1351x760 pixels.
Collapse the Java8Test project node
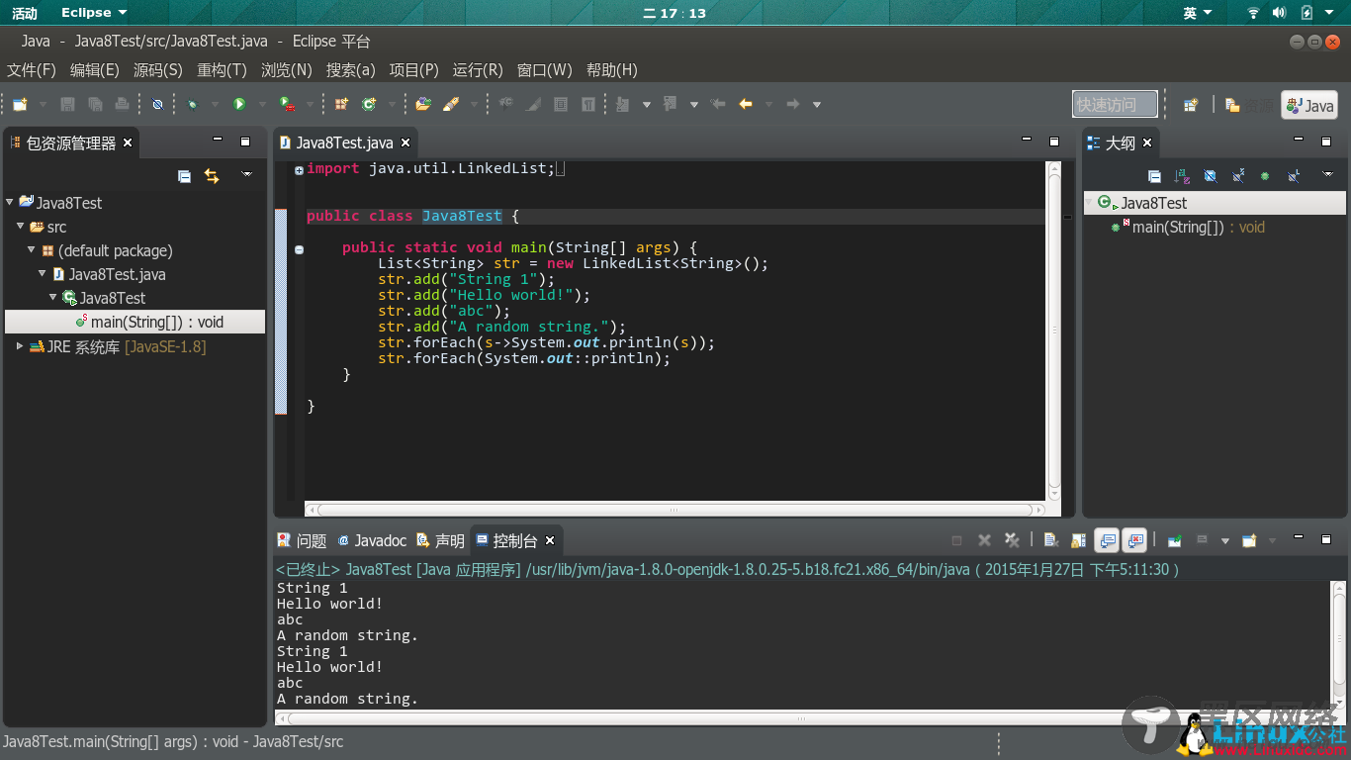tap(10, 202)
